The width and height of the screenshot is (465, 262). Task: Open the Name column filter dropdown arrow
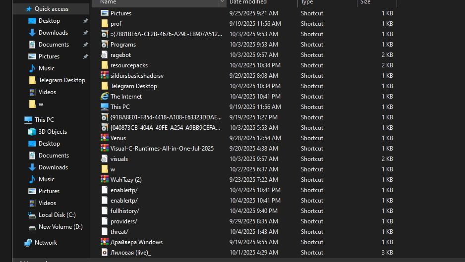[222, 2]
